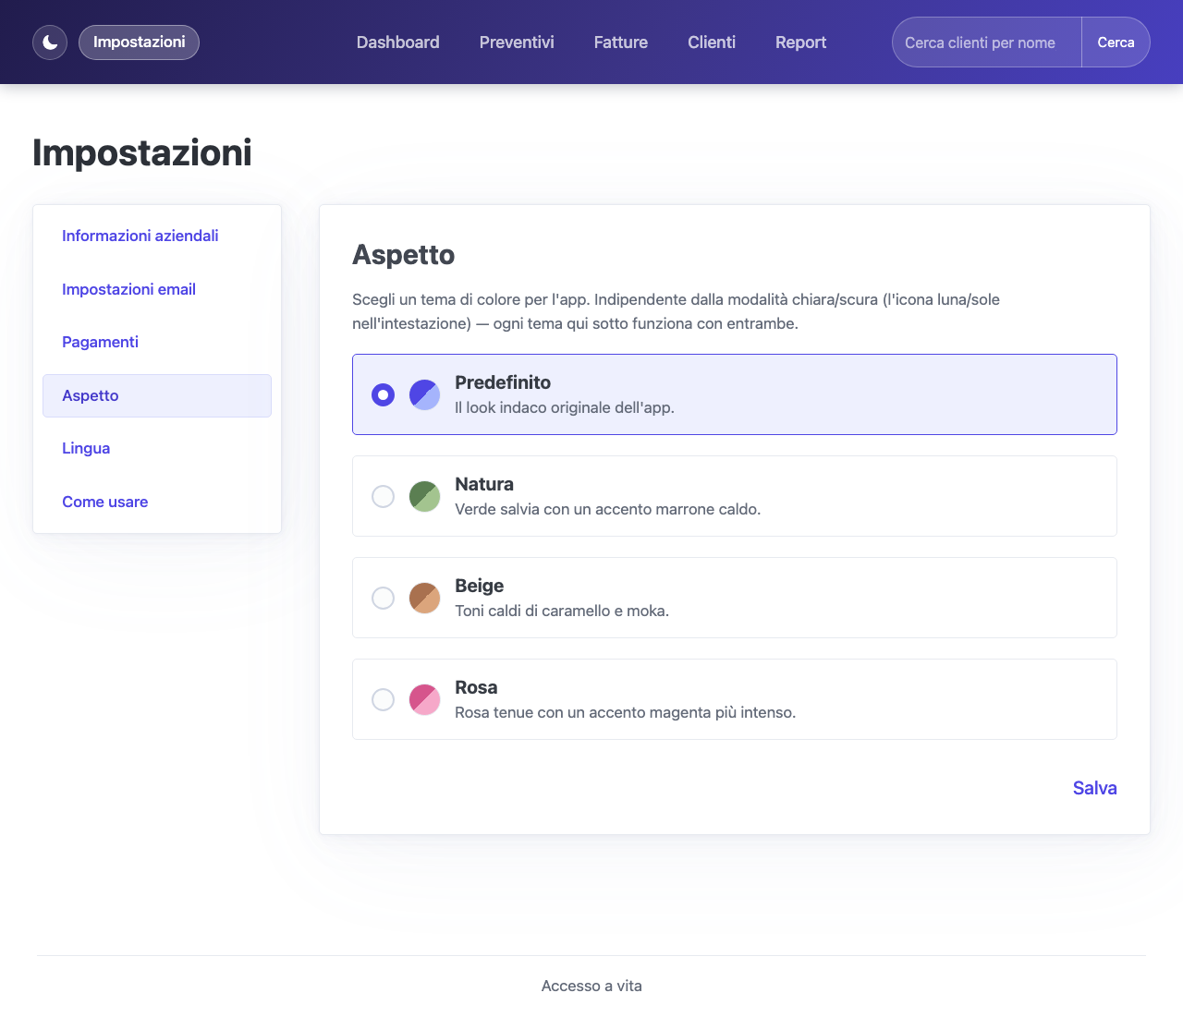Click the Salva link

click(x=1094, y=788)
